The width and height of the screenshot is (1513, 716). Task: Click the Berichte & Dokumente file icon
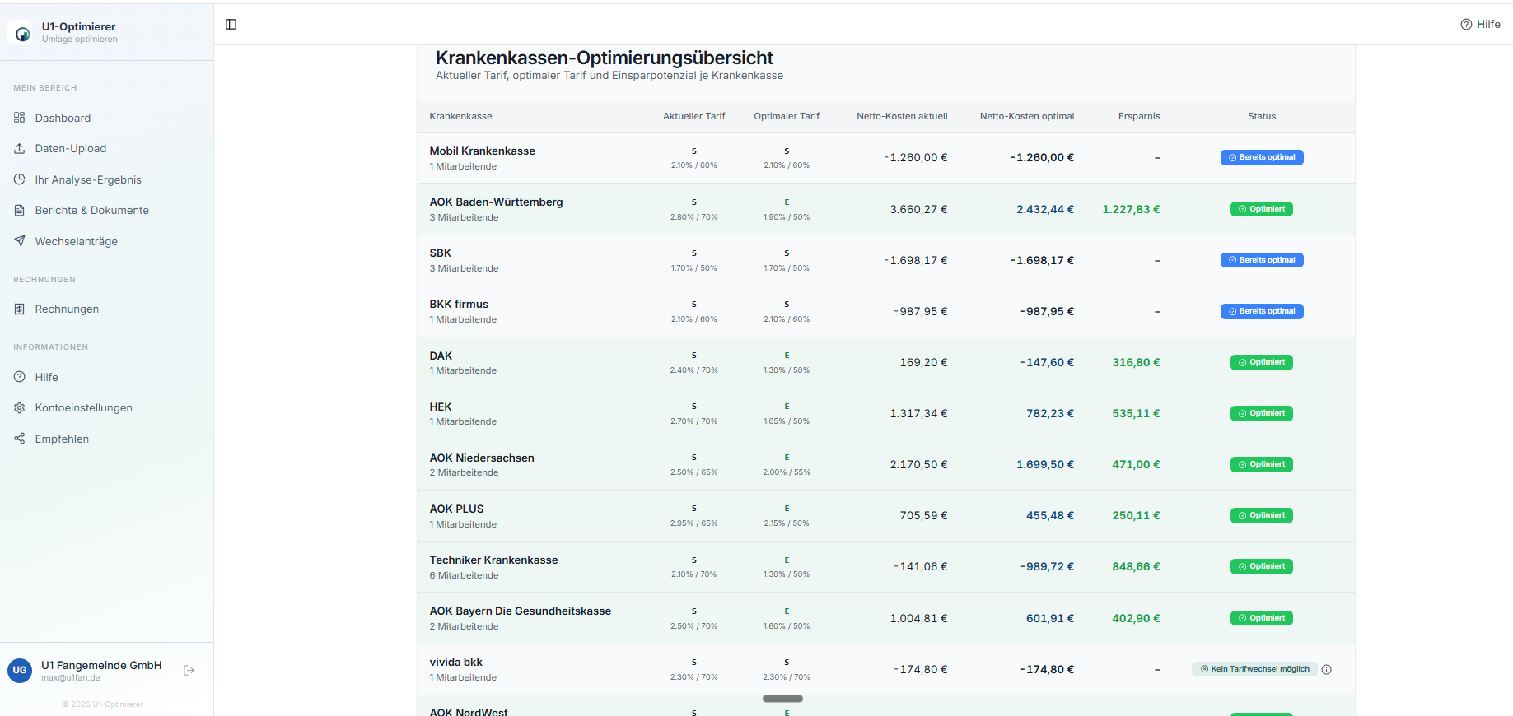click(x=20, y=210)
